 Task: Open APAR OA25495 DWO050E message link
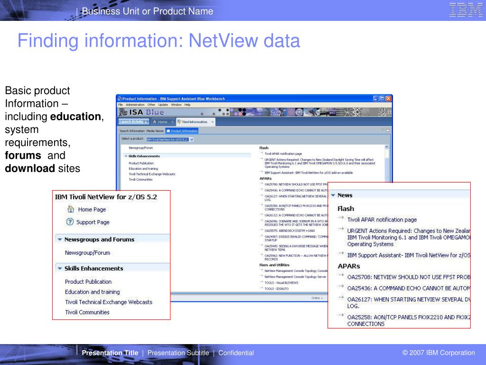(x=296, y=248)
